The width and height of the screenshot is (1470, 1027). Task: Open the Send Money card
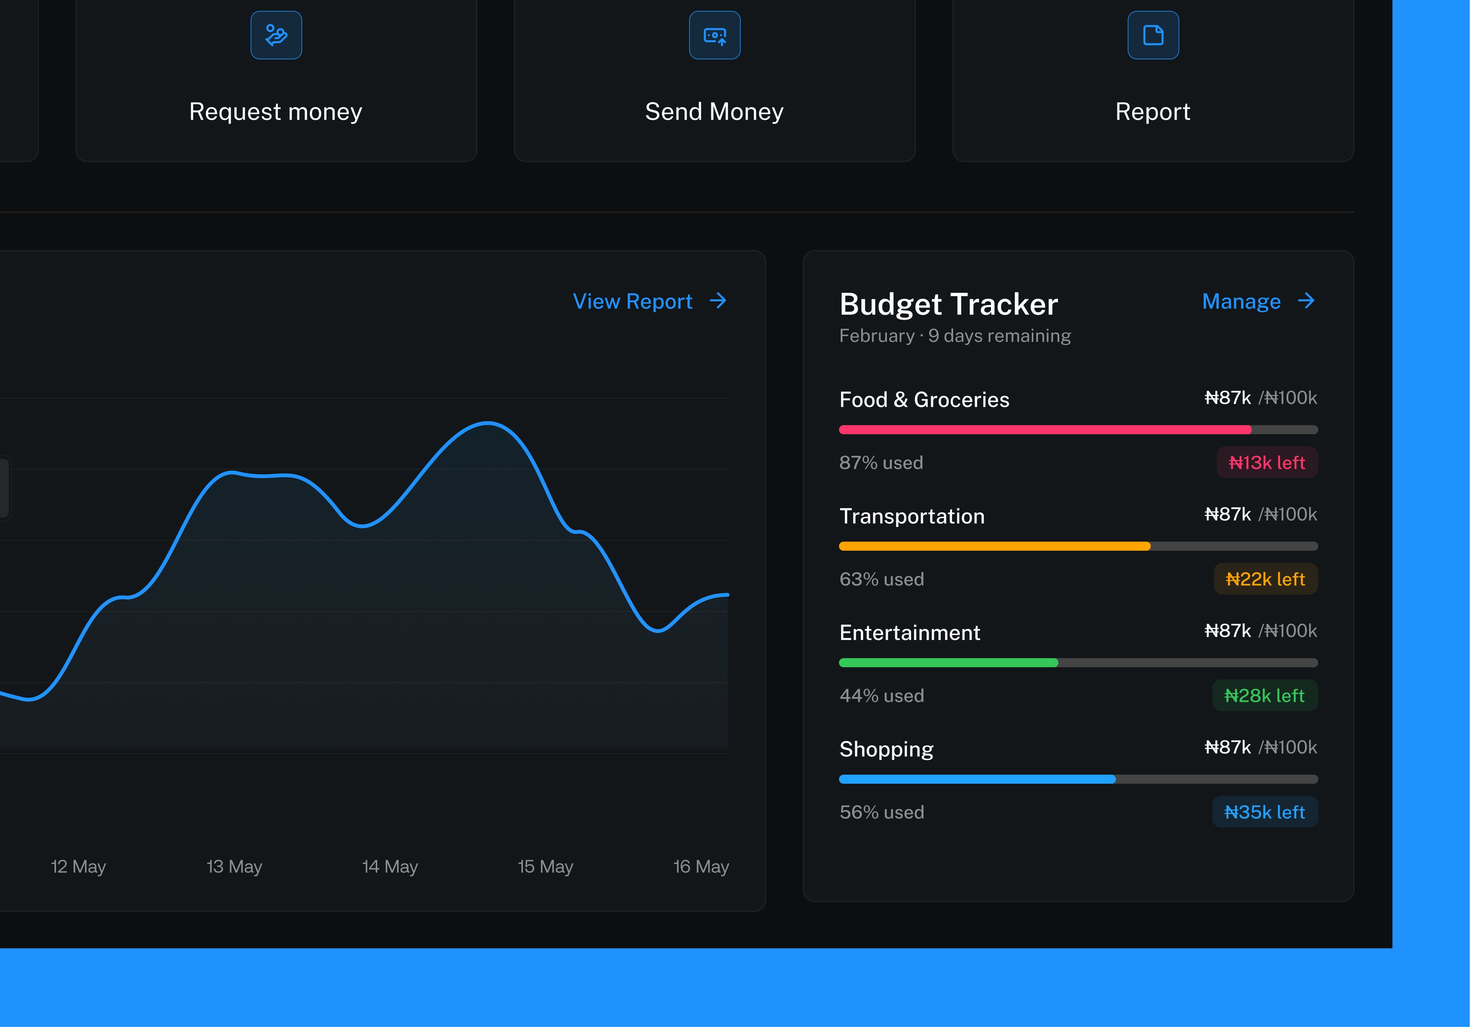(714, 111)
